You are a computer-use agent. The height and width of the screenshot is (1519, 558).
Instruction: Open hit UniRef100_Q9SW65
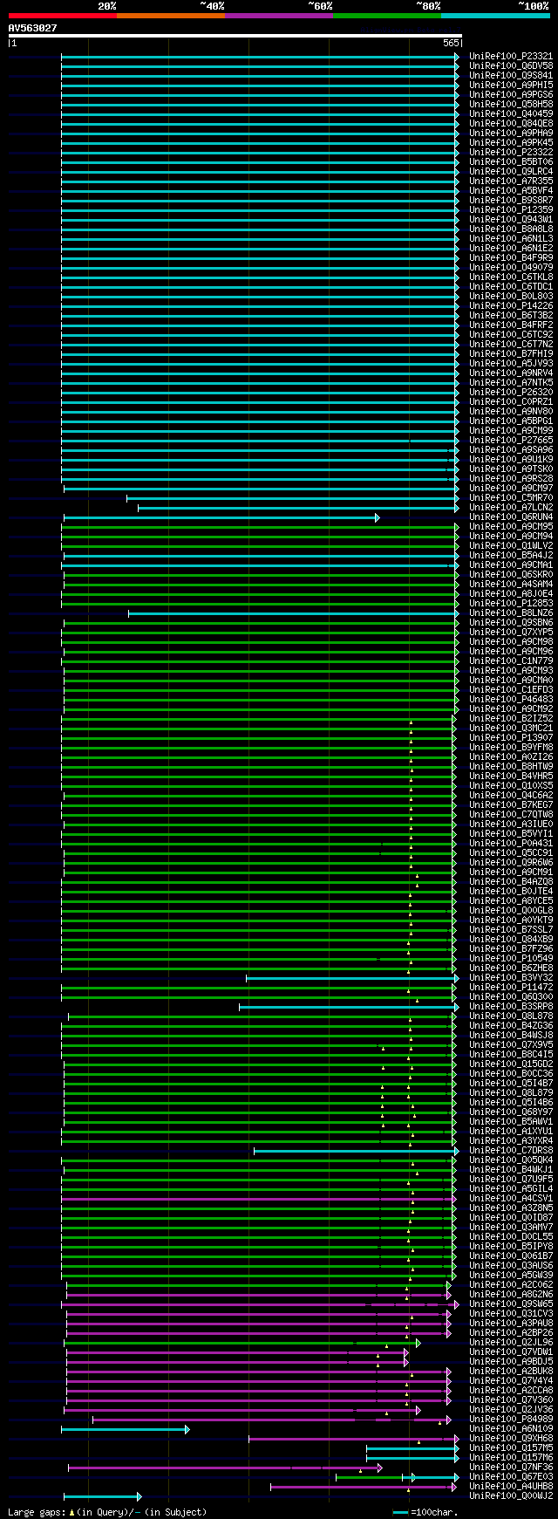[x=511, y=1303]
